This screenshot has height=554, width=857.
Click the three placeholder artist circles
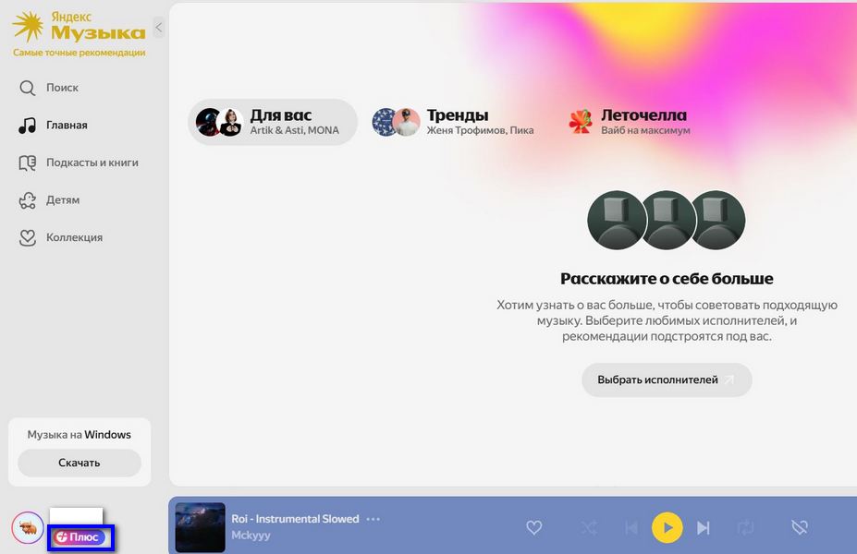pos(667,220)
